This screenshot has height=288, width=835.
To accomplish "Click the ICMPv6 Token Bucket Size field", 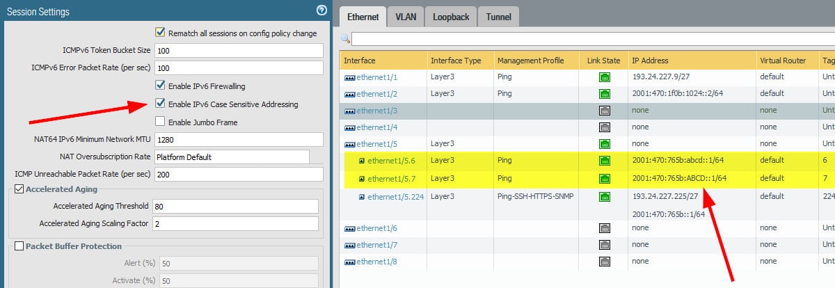I will [239, 51].
